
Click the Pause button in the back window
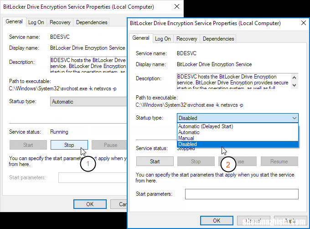click(109, 145)
